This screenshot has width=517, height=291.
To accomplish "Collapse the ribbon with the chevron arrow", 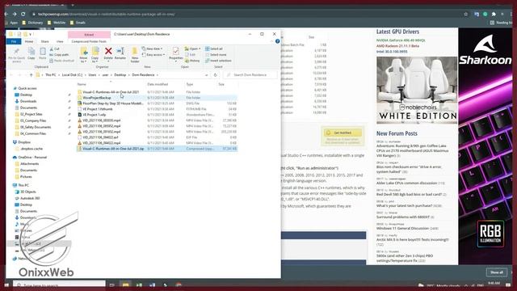I will pos(271,41).
